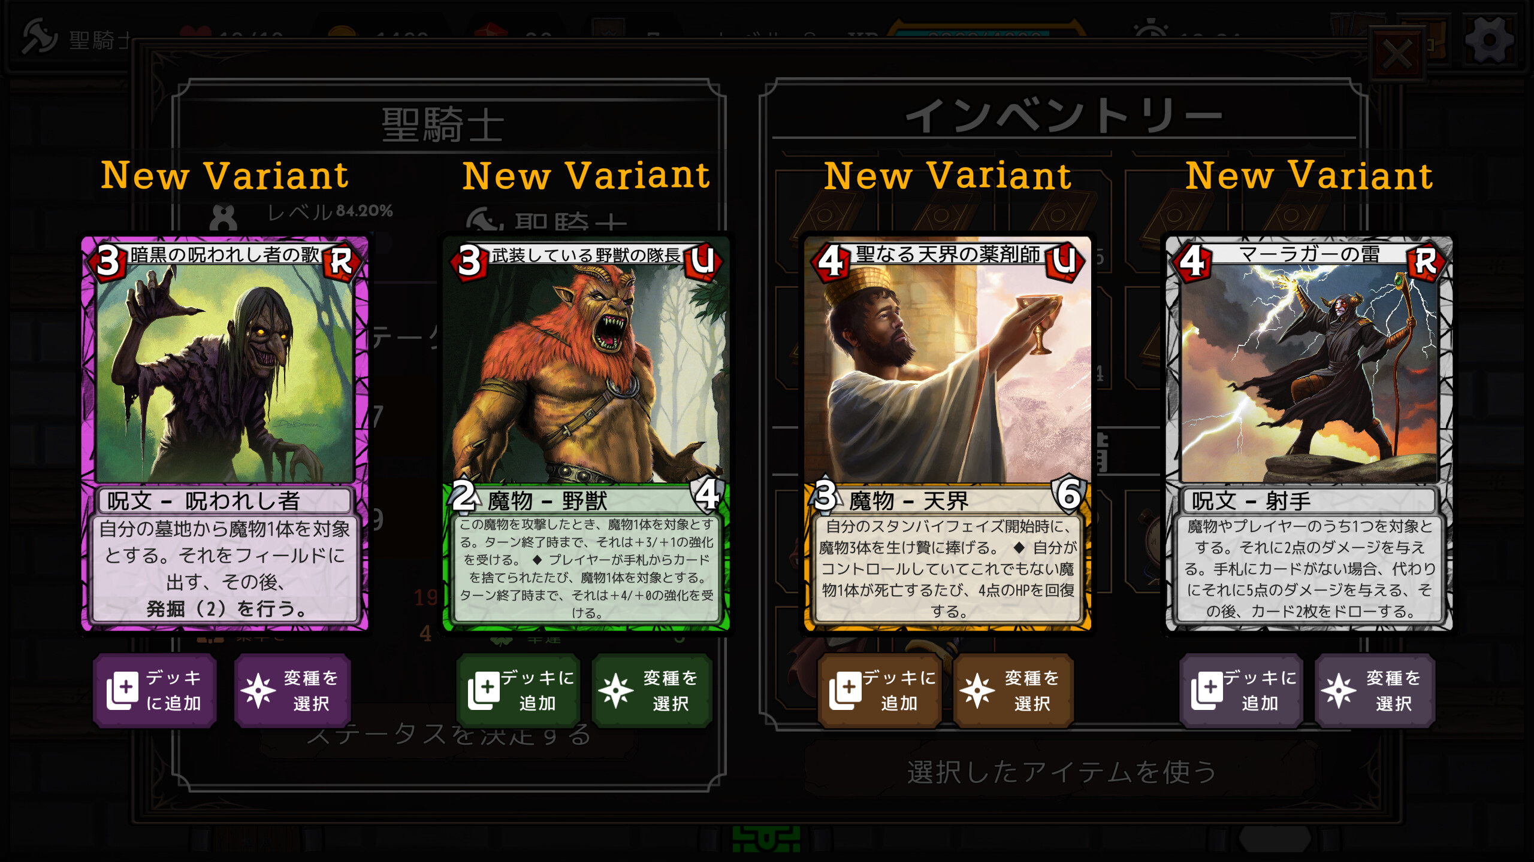1534x862 pixels.
Task: Open the settings gear icon
Action: [x=1489, y=41]
